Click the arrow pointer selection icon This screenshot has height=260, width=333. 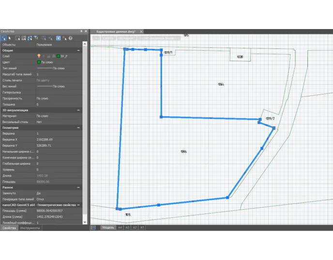click(x=9, y=38)
